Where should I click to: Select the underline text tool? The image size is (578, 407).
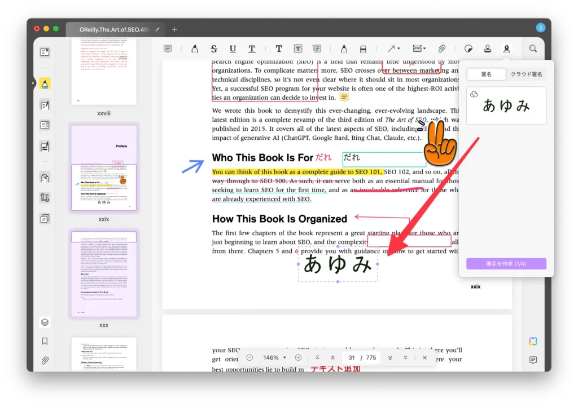[x=233, y=49]
